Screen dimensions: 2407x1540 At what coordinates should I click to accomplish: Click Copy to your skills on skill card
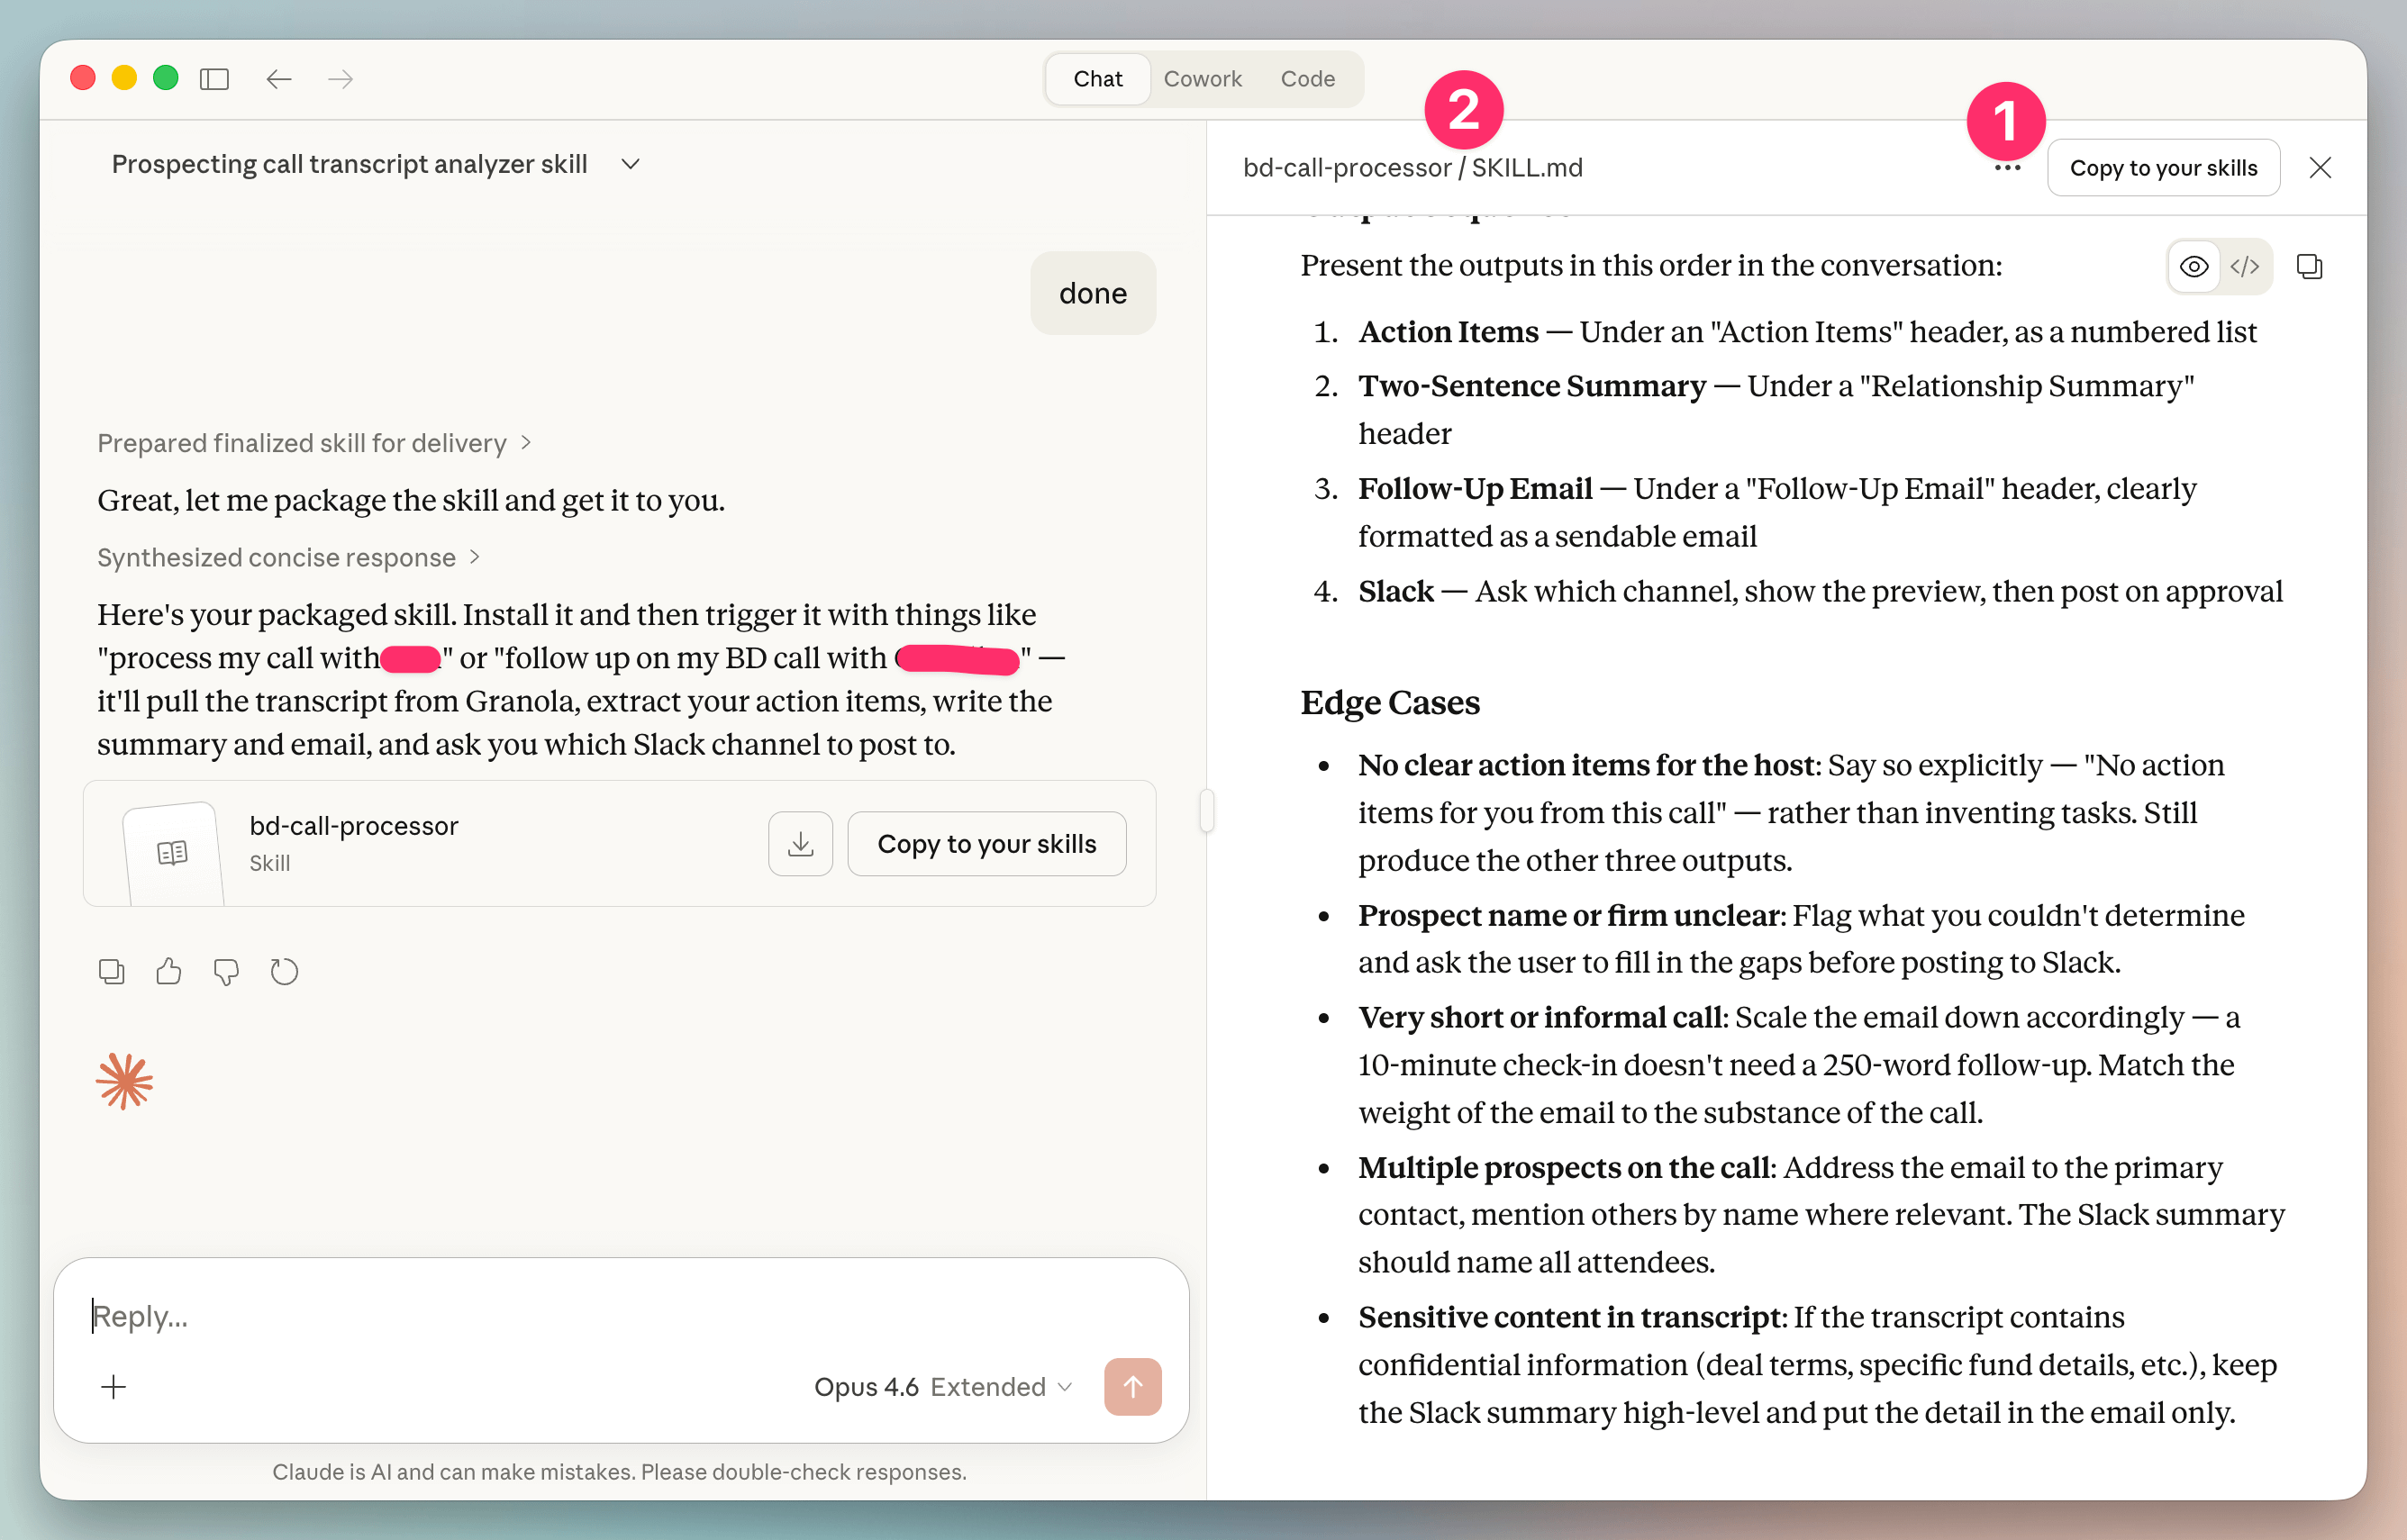987,844
